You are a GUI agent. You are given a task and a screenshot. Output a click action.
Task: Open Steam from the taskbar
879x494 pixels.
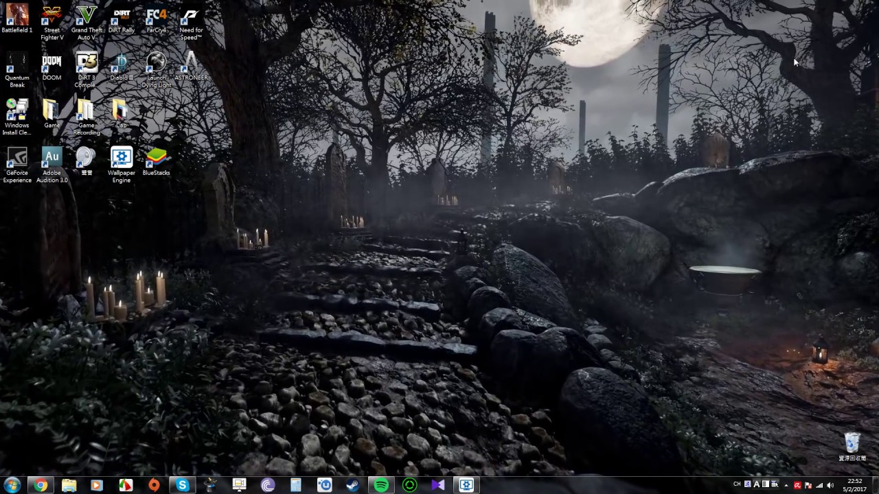click(x=352, y=485)
